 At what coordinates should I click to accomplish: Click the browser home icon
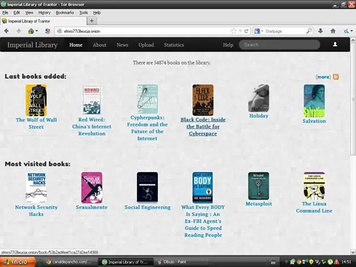(333, 31)
